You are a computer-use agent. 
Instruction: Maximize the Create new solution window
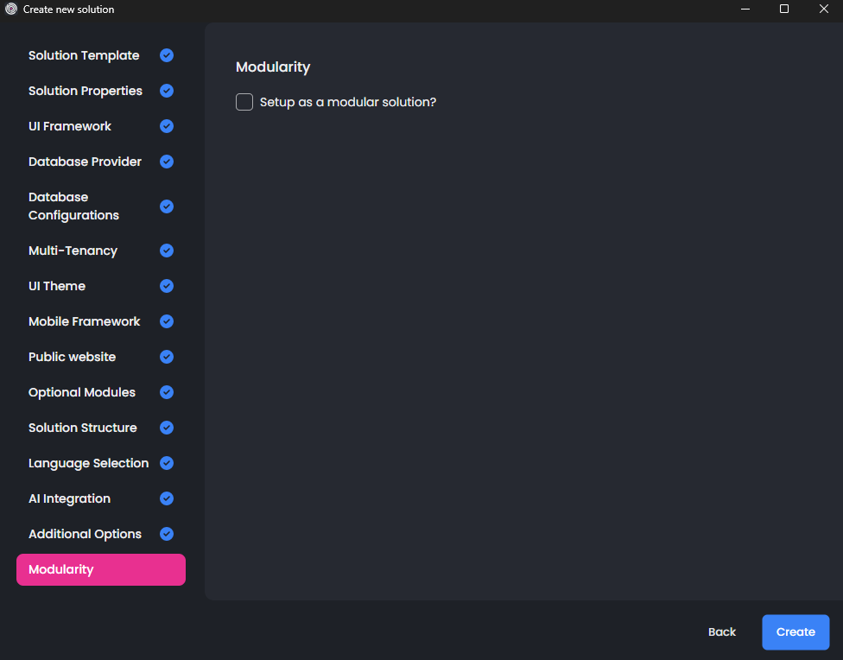[x=784, y=10]
